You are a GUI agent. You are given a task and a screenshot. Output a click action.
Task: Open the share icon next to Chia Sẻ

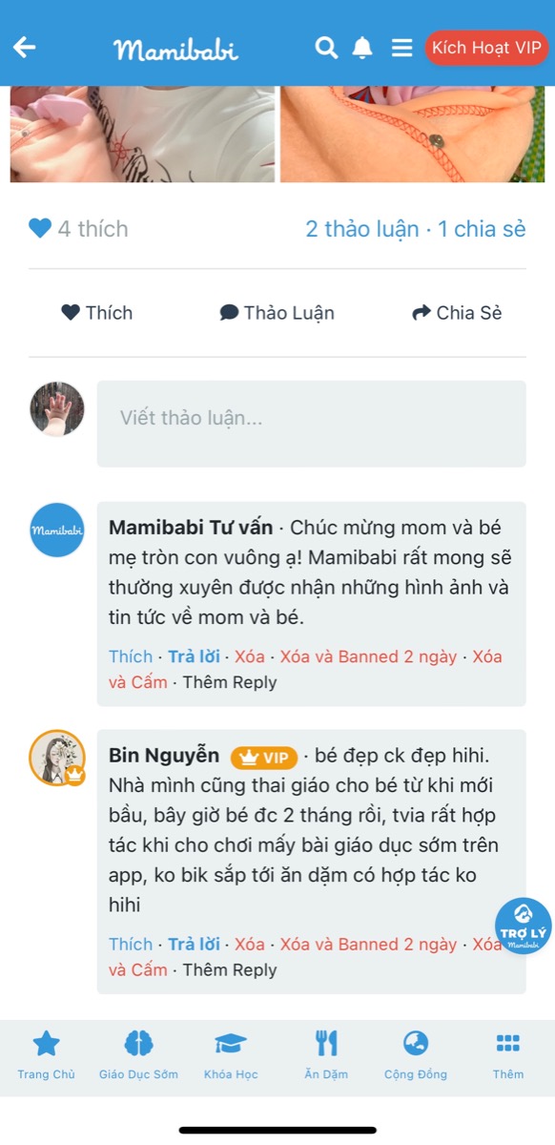tap(421, 311)
